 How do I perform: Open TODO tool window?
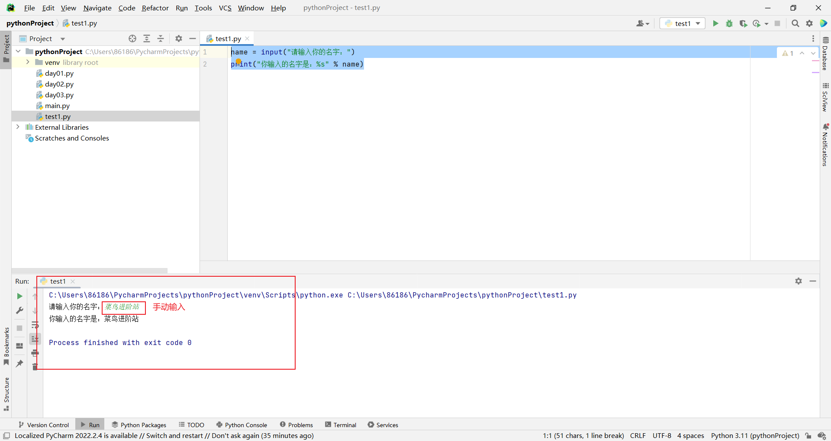point(191,425)
